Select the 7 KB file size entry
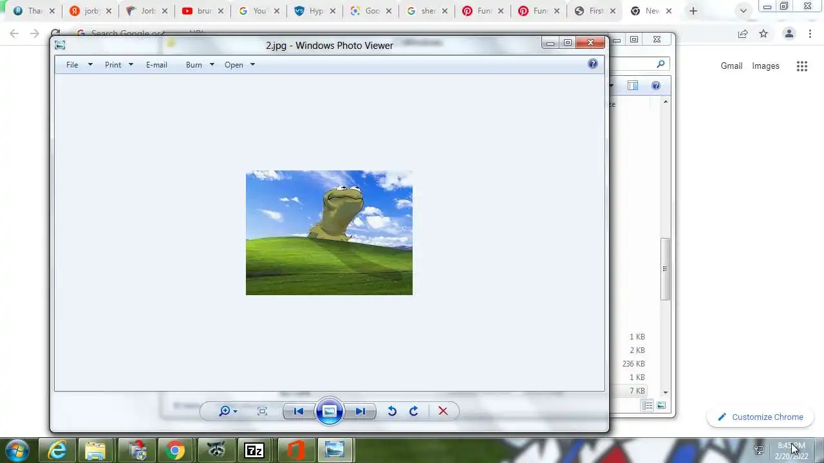The width and height of the screenshot is (824, 463). [637, 391]
